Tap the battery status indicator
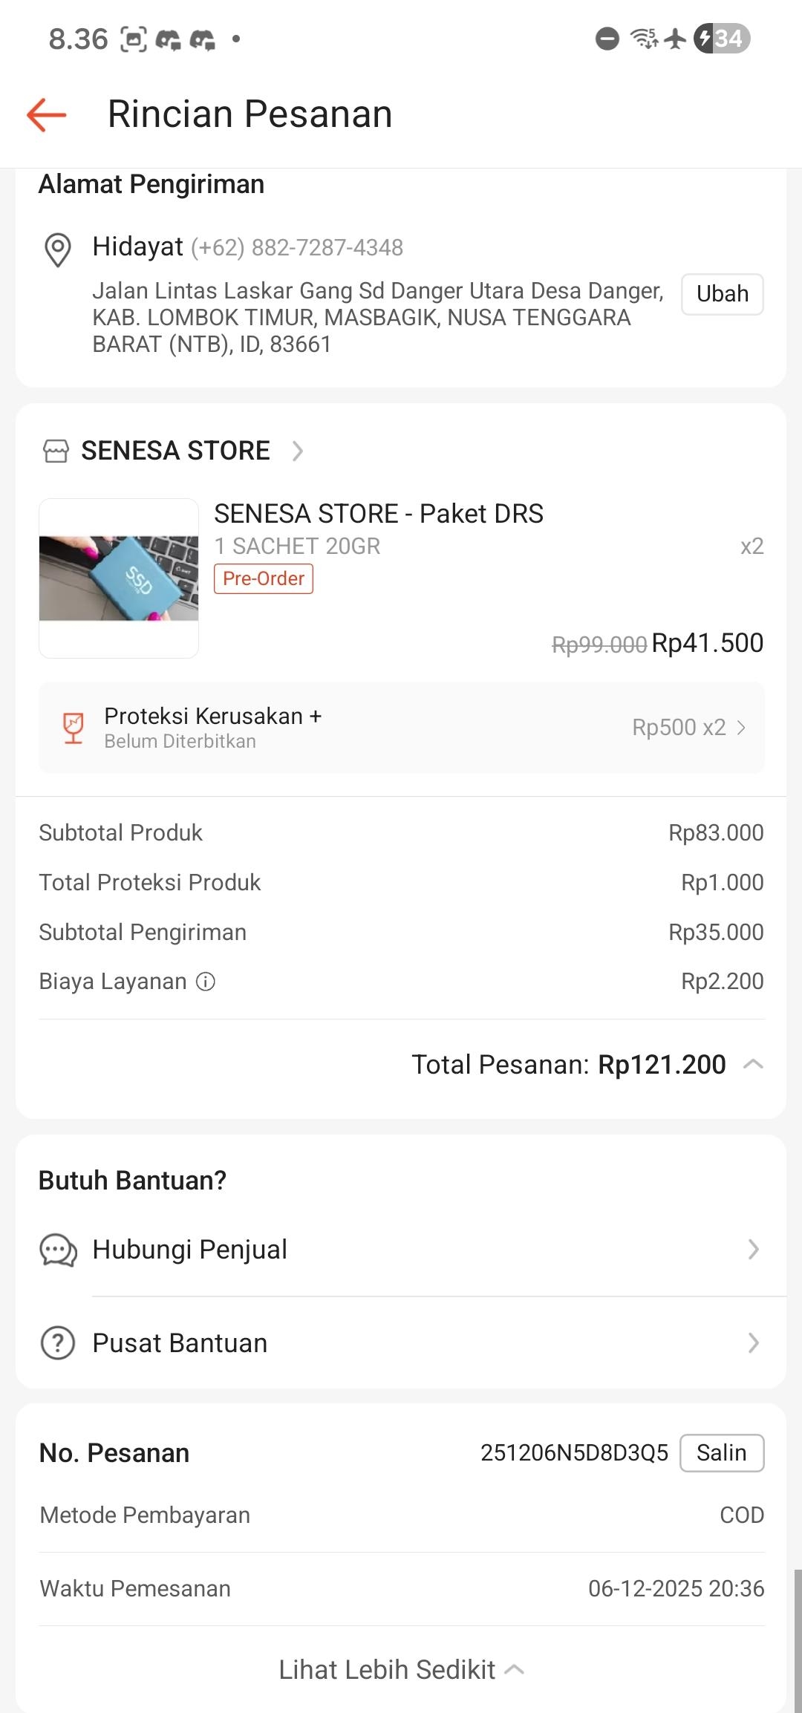This screenshot has height=1713, width=802. 722,39
